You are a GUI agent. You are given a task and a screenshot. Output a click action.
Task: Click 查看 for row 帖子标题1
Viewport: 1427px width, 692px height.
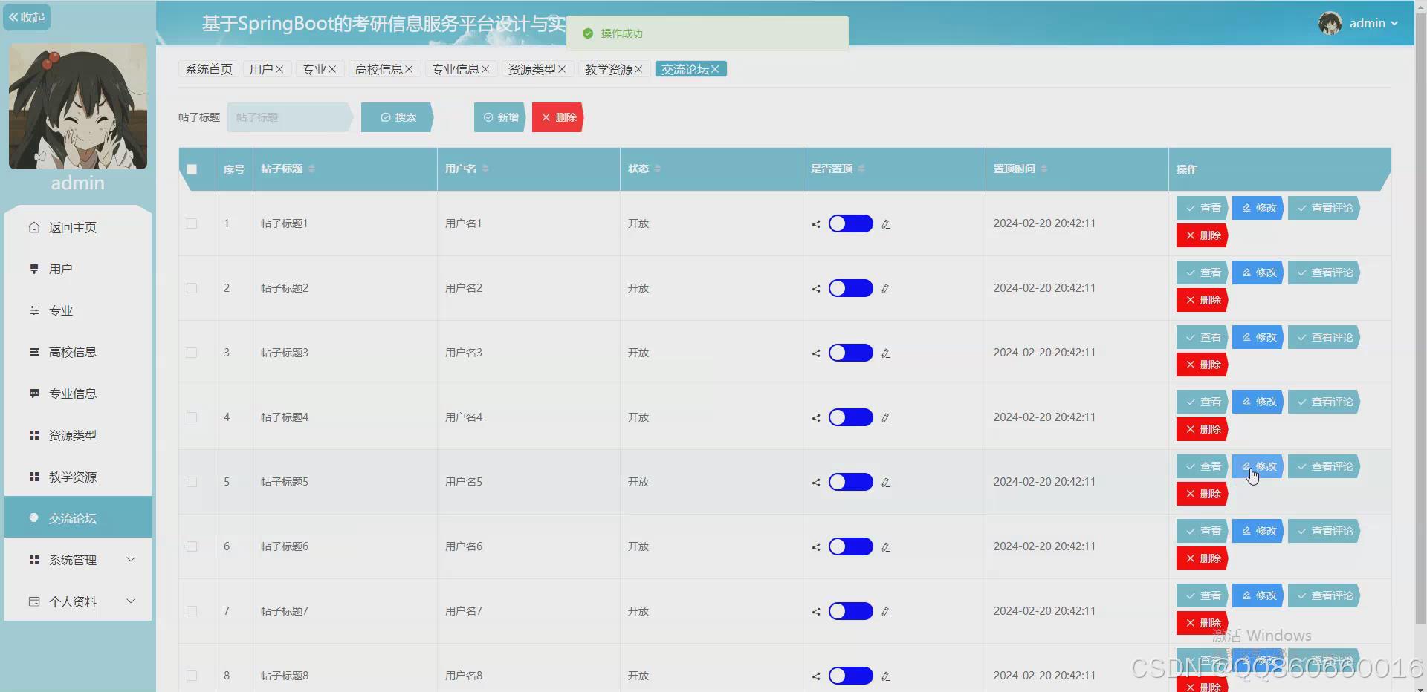(1203, 208)
